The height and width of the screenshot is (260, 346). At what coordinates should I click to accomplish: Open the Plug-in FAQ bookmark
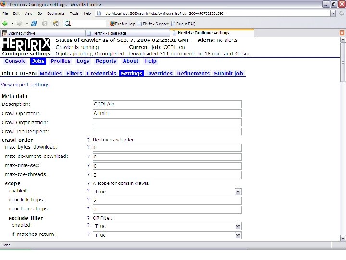point(183,24)
